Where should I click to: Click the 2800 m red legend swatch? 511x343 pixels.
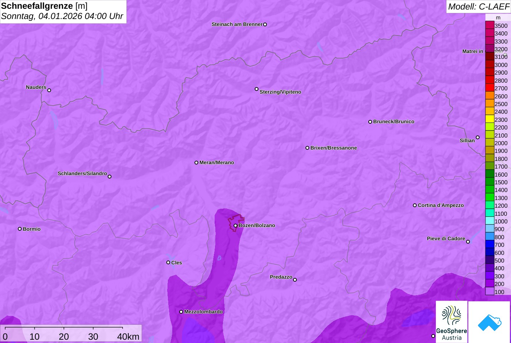click(x=489, y=80)
